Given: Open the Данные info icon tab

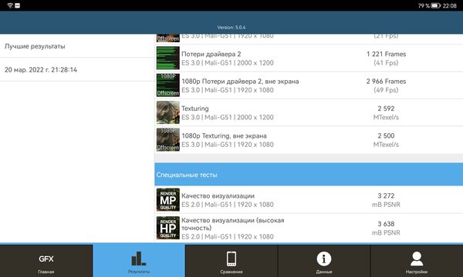Looking at the screenshot, I should pos(324,261).
